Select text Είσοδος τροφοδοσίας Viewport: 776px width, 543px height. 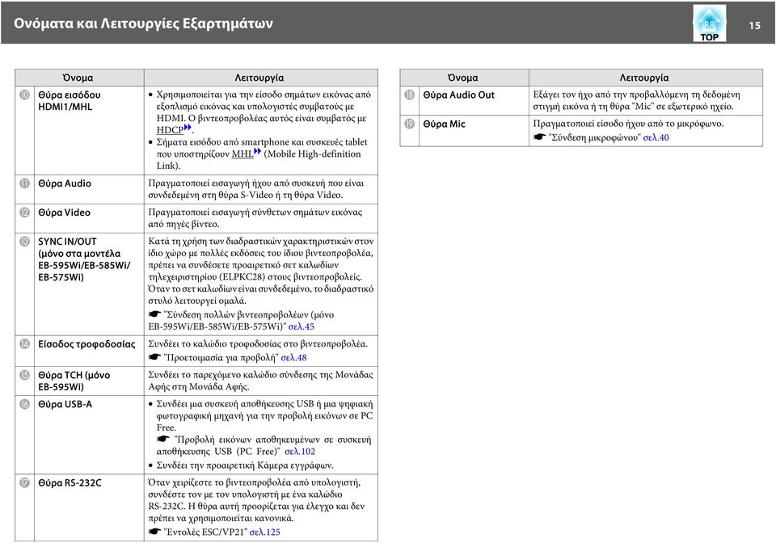tap(86, 343)
